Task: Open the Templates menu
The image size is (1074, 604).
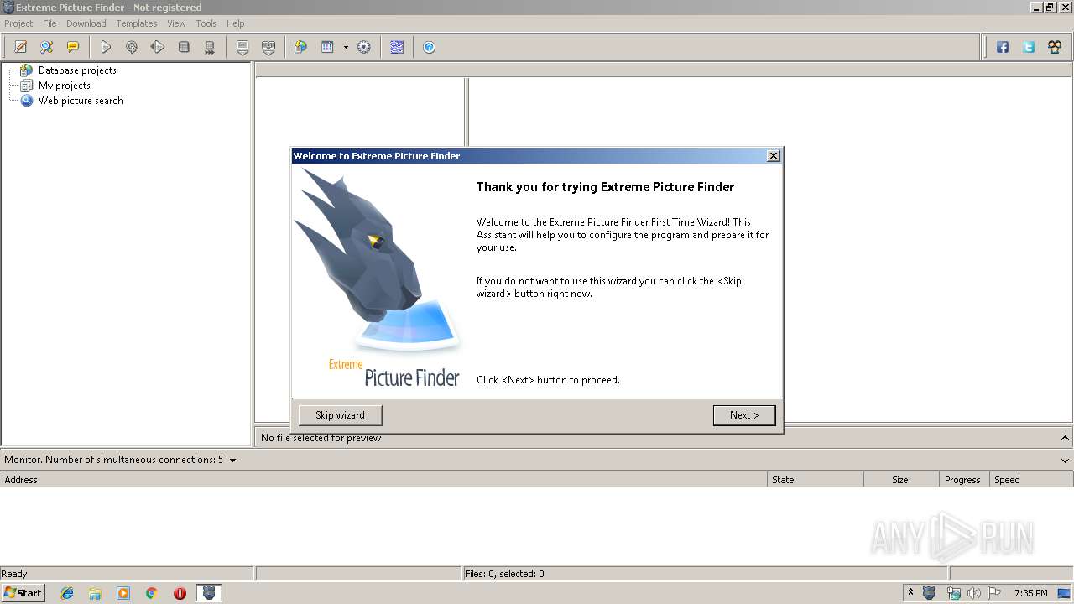Action: click(x=137, y=23)
